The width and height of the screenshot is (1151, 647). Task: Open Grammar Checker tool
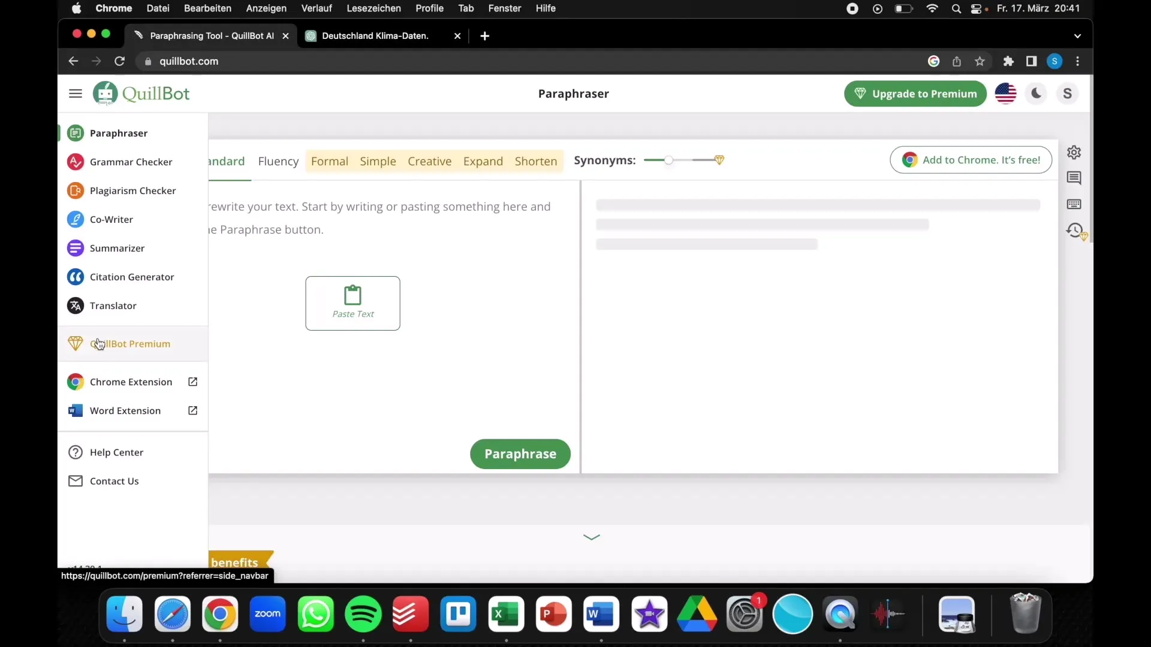pyautogui.click(x=132, y=162)
